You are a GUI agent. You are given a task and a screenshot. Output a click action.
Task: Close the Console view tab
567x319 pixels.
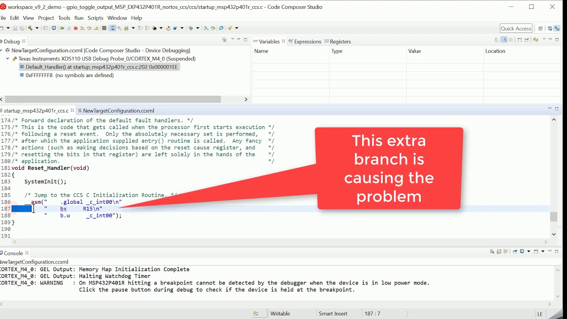click(27, 253)
